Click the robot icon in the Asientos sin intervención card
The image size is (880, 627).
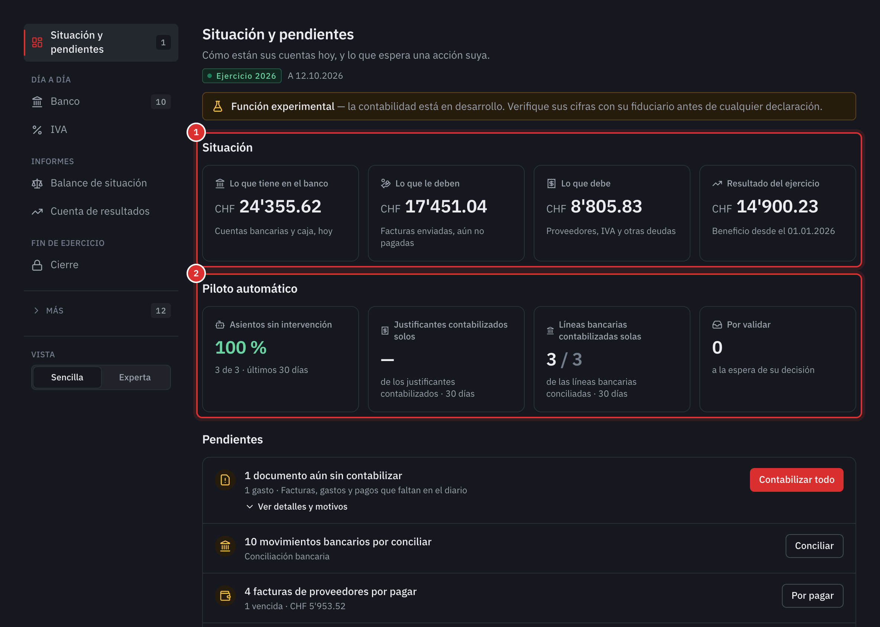coord(220,325)
